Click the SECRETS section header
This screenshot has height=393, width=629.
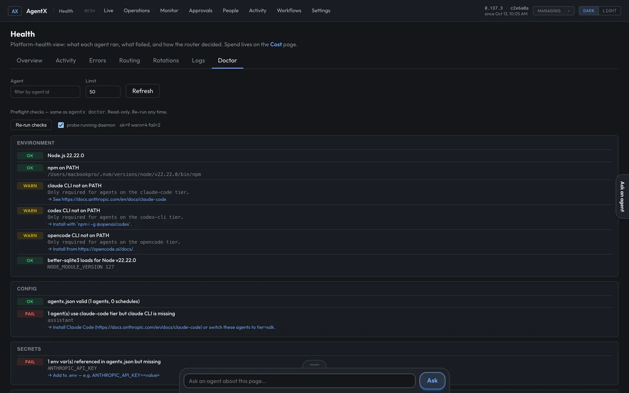click(x=29, y=349)
